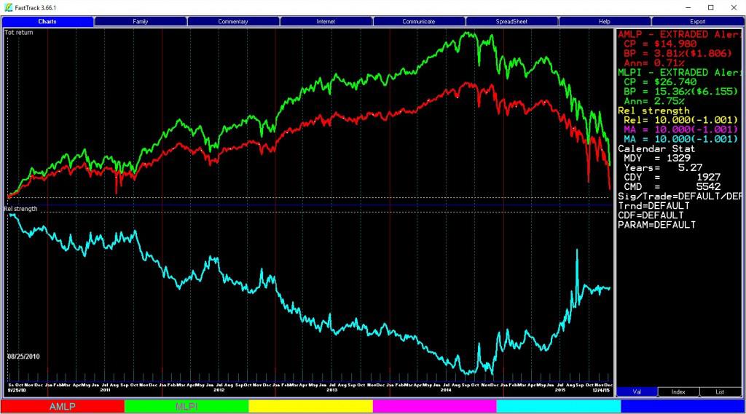Select the List button
This screenshot has width=746, height=414.
(720, 392)
